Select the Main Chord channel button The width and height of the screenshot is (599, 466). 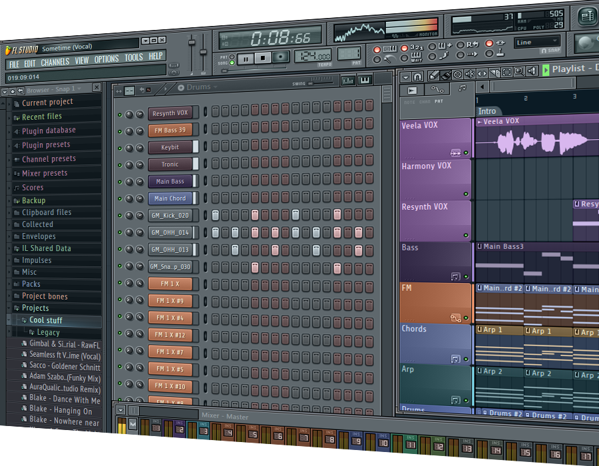click(x=170, y=198)
